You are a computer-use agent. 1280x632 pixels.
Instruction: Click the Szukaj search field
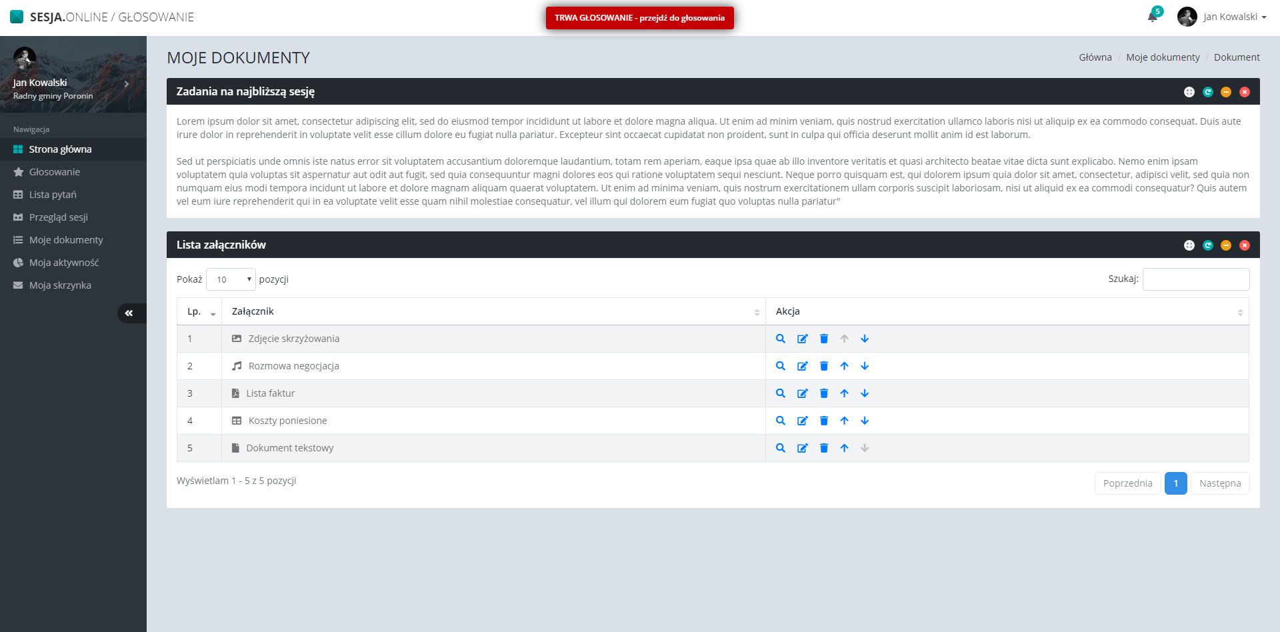tap(1195, 279)
